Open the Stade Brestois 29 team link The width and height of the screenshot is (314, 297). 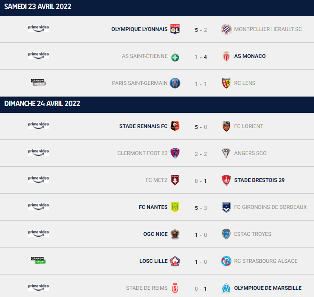click(x=259, y=180)
